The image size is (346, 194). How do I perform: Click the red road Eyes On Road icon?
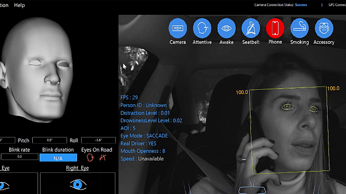pos(102,158)
